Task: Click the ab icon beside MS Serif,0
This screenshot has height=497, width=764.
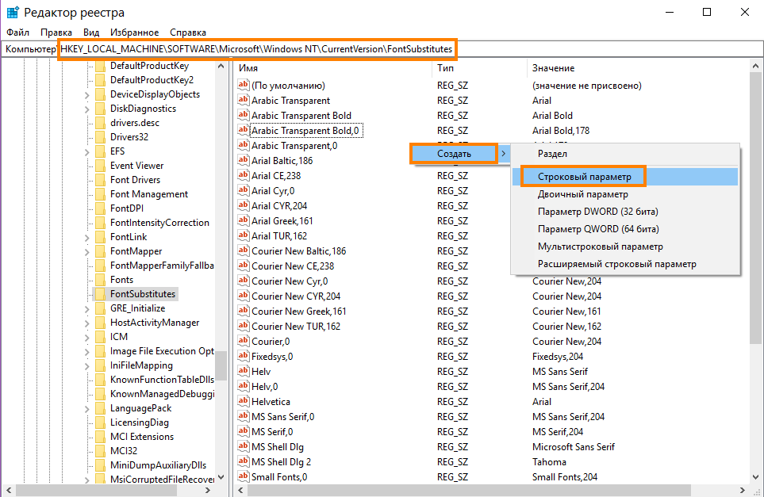Action: 243,432
